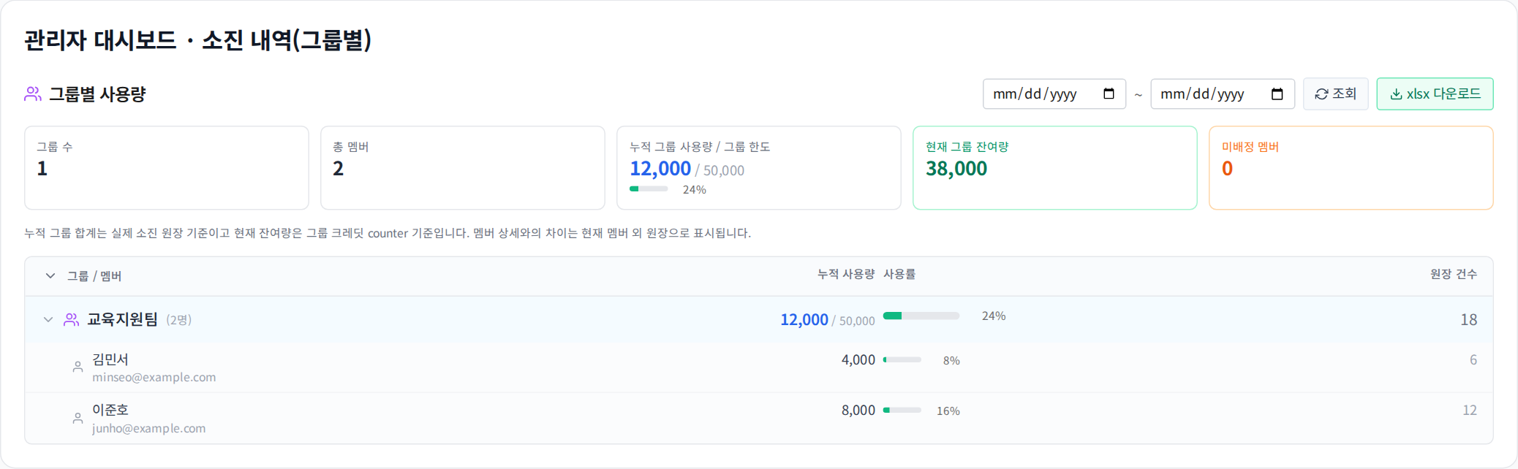Collapse all groups using the header chevron

tap(50, 275)
